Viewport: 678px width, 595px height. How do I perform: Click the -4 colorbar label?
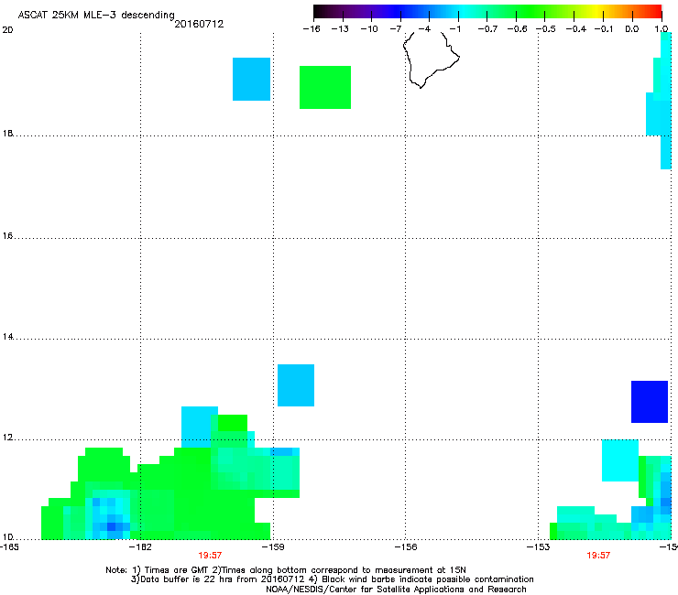pyautogui.click(x=424, y=29)
